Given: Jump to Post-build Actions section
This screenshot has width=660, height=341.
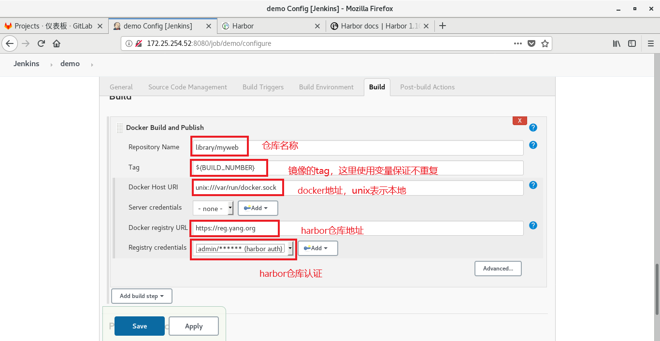Looking at the screenshot, I should [428, 87].
